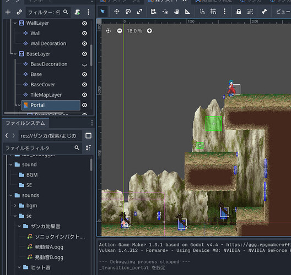Zoom in with the plus button

pos(149,31)
